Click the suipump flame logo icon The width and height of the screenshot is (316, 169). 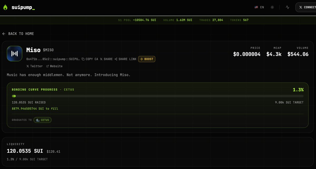click(6, 7)
